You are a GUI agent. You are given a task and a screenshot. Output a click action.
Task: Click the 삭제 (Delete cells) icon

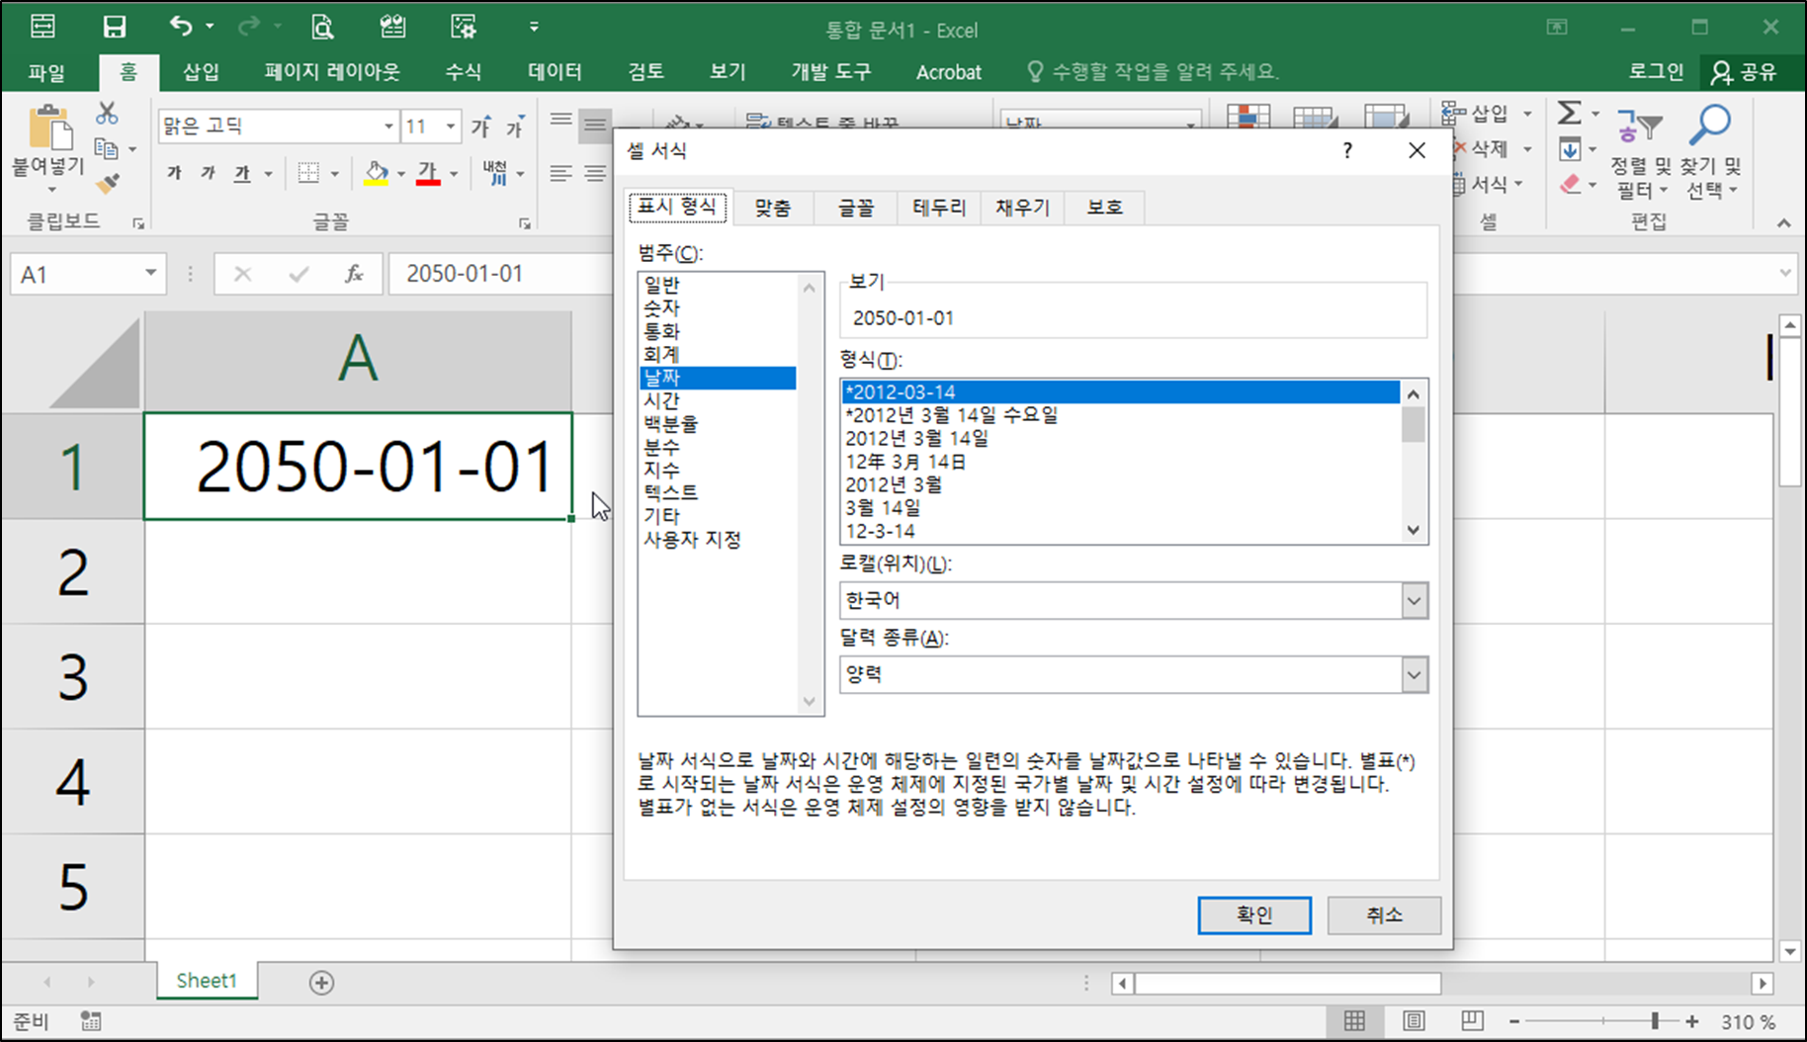pyautogui.click(x=1459, y=148)
